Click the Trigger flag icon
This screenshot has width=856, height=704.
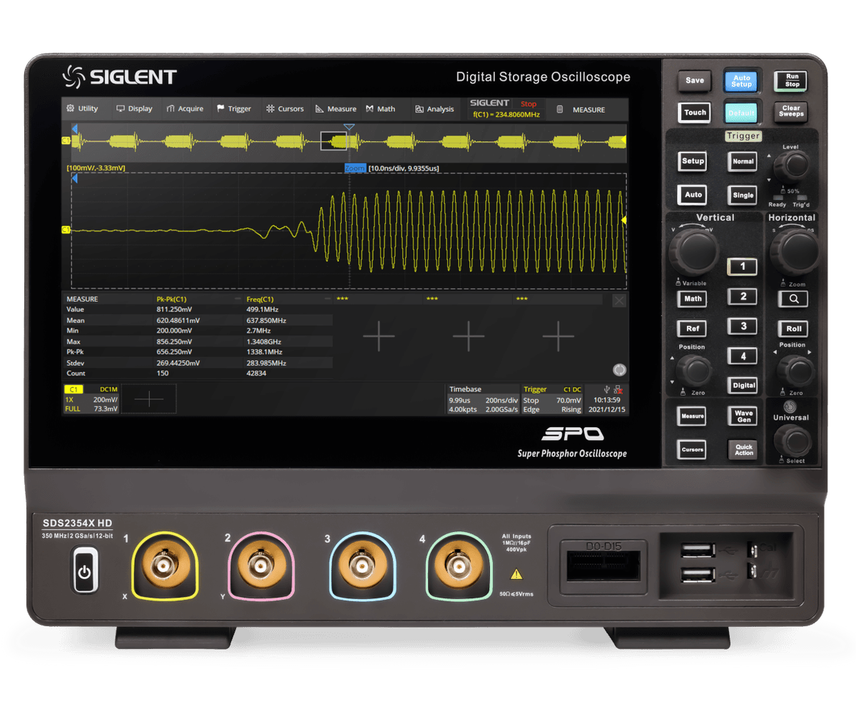point(221,108)
